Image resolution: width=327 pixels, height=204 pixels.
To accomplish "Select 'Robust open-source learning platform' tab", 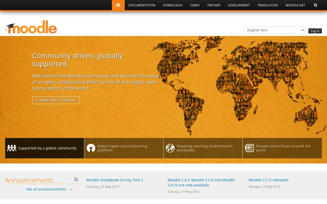I will click(124, 148).
